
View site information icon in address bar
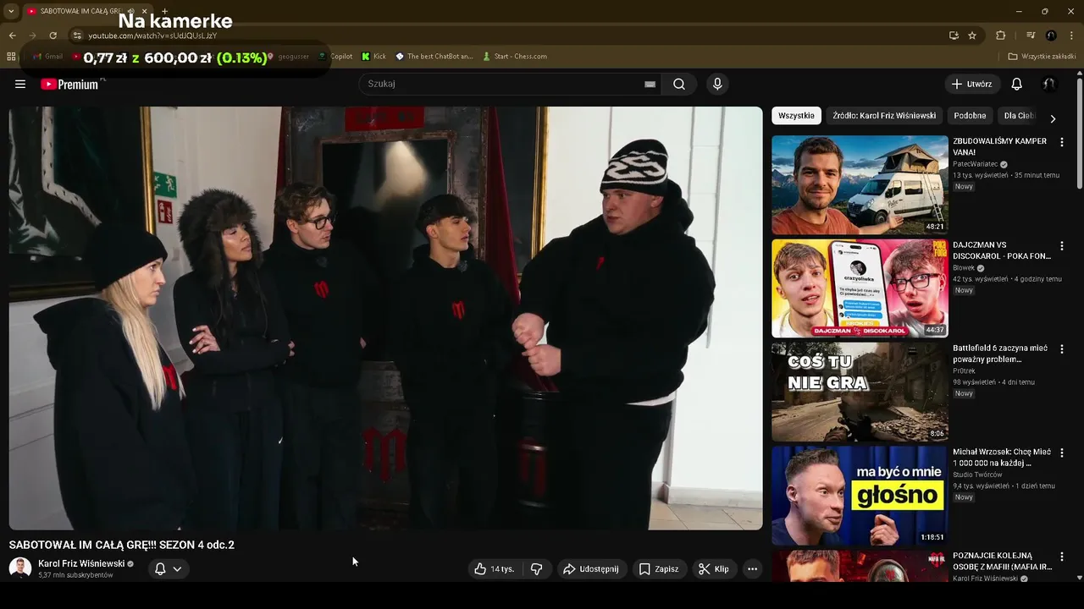tap(77, 36)
